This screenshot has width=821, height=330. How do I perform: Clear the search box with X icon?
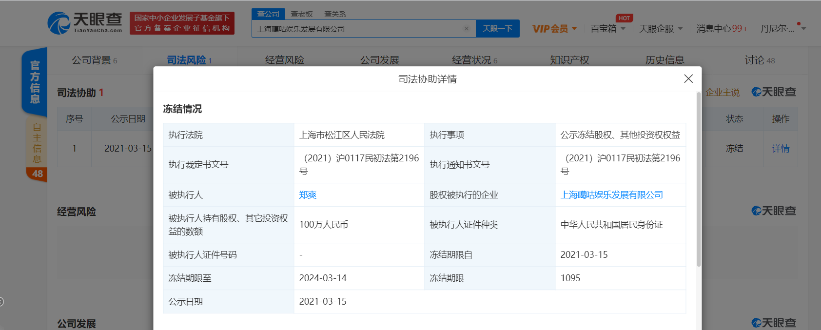click(467, 29)
